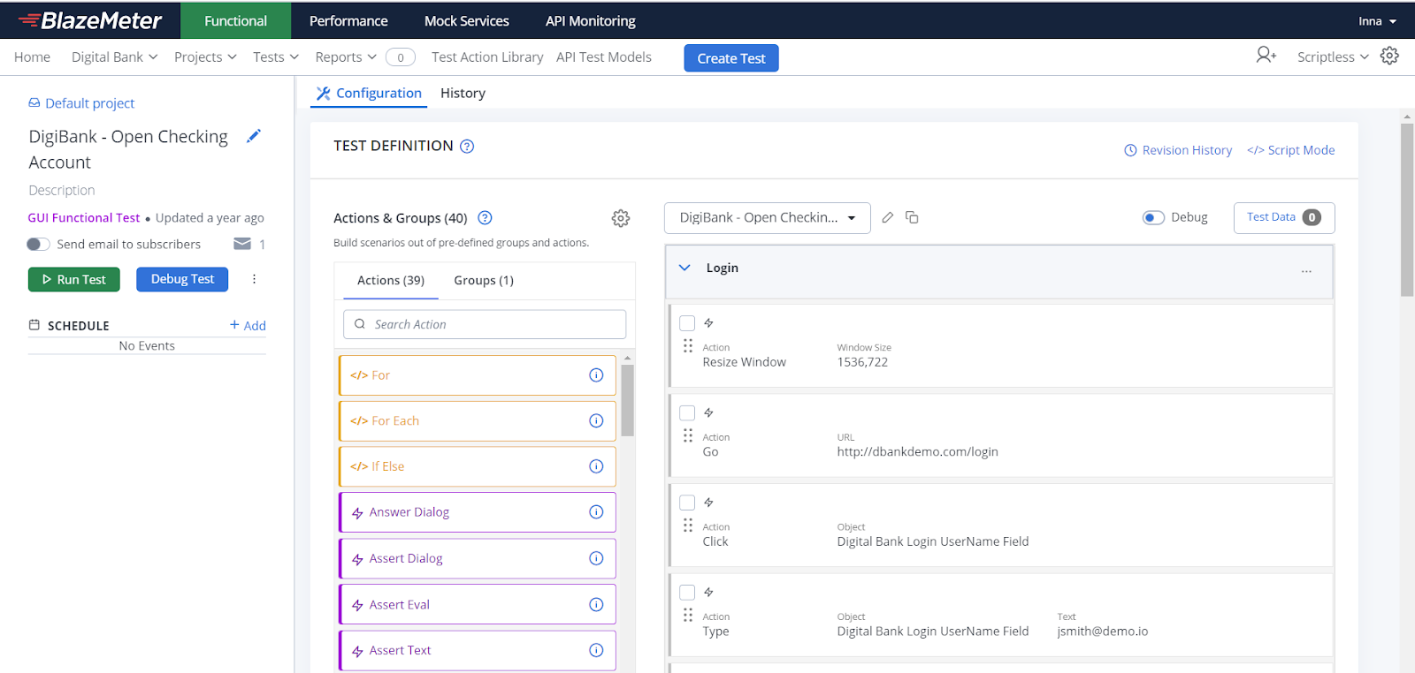Open the History tab
The image size is (1415, 673).
click(463, 94)
